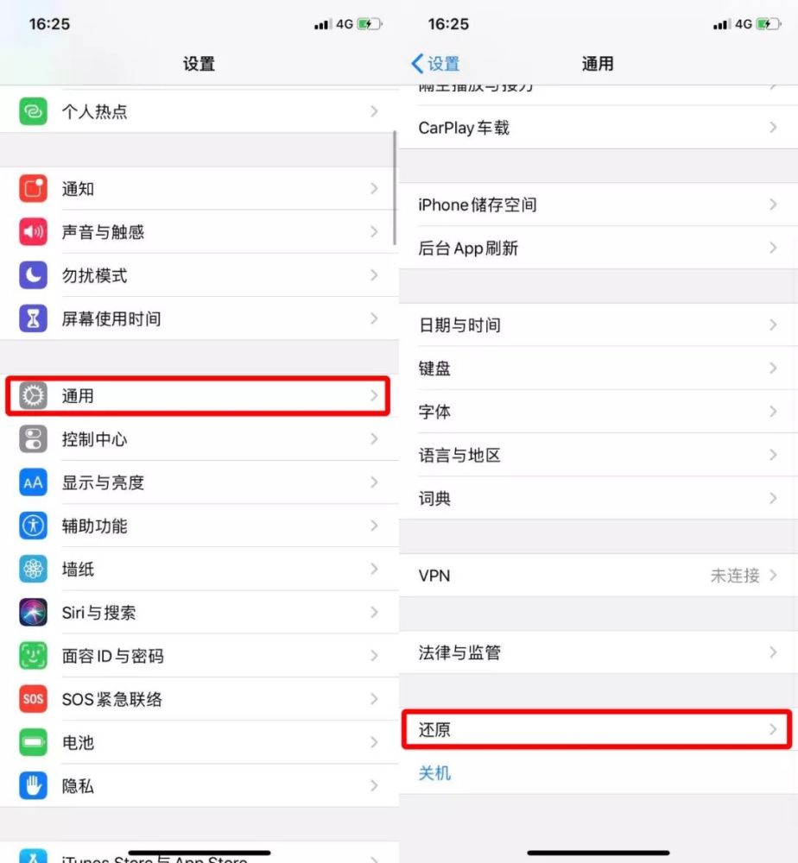Tap the SOS emergency icon
The image size is (798, 863).
[x=33, y=699]
